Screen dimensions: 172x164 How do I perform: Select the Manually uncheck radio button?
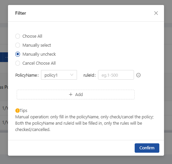tap(18, 54)
